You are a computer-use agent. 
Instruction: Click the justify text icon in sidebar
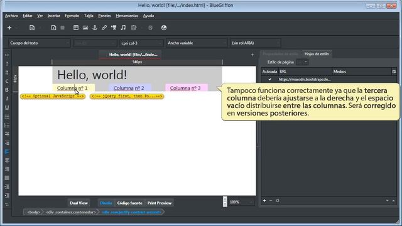[x=7, y=178]
